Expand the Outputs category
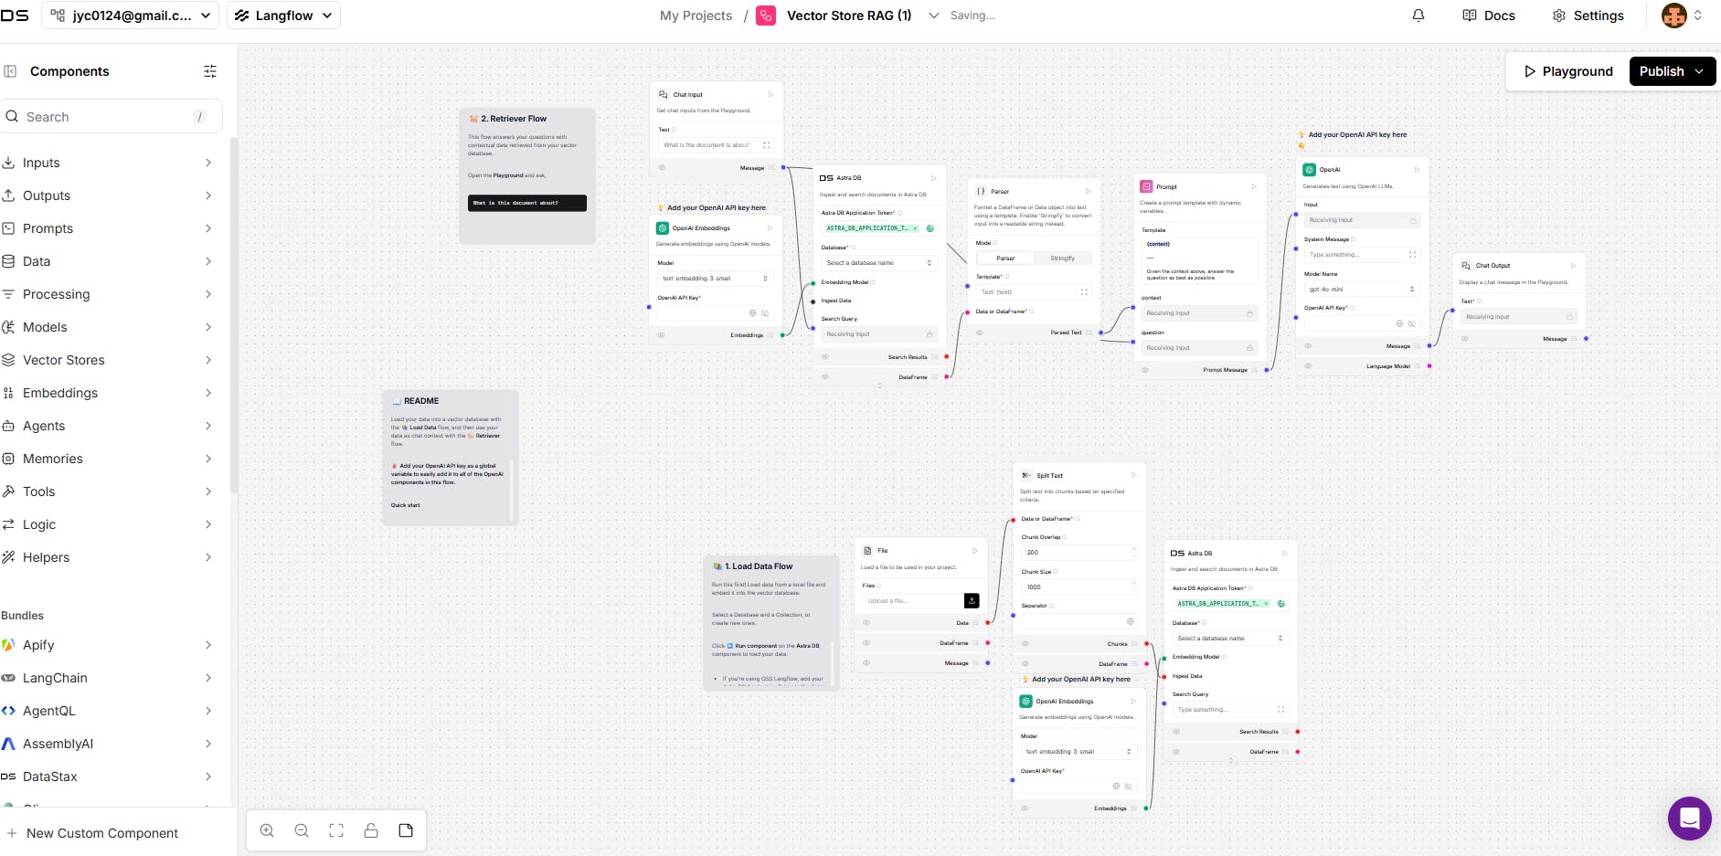This screenshot has width=1721, height=856. [108, 196]
